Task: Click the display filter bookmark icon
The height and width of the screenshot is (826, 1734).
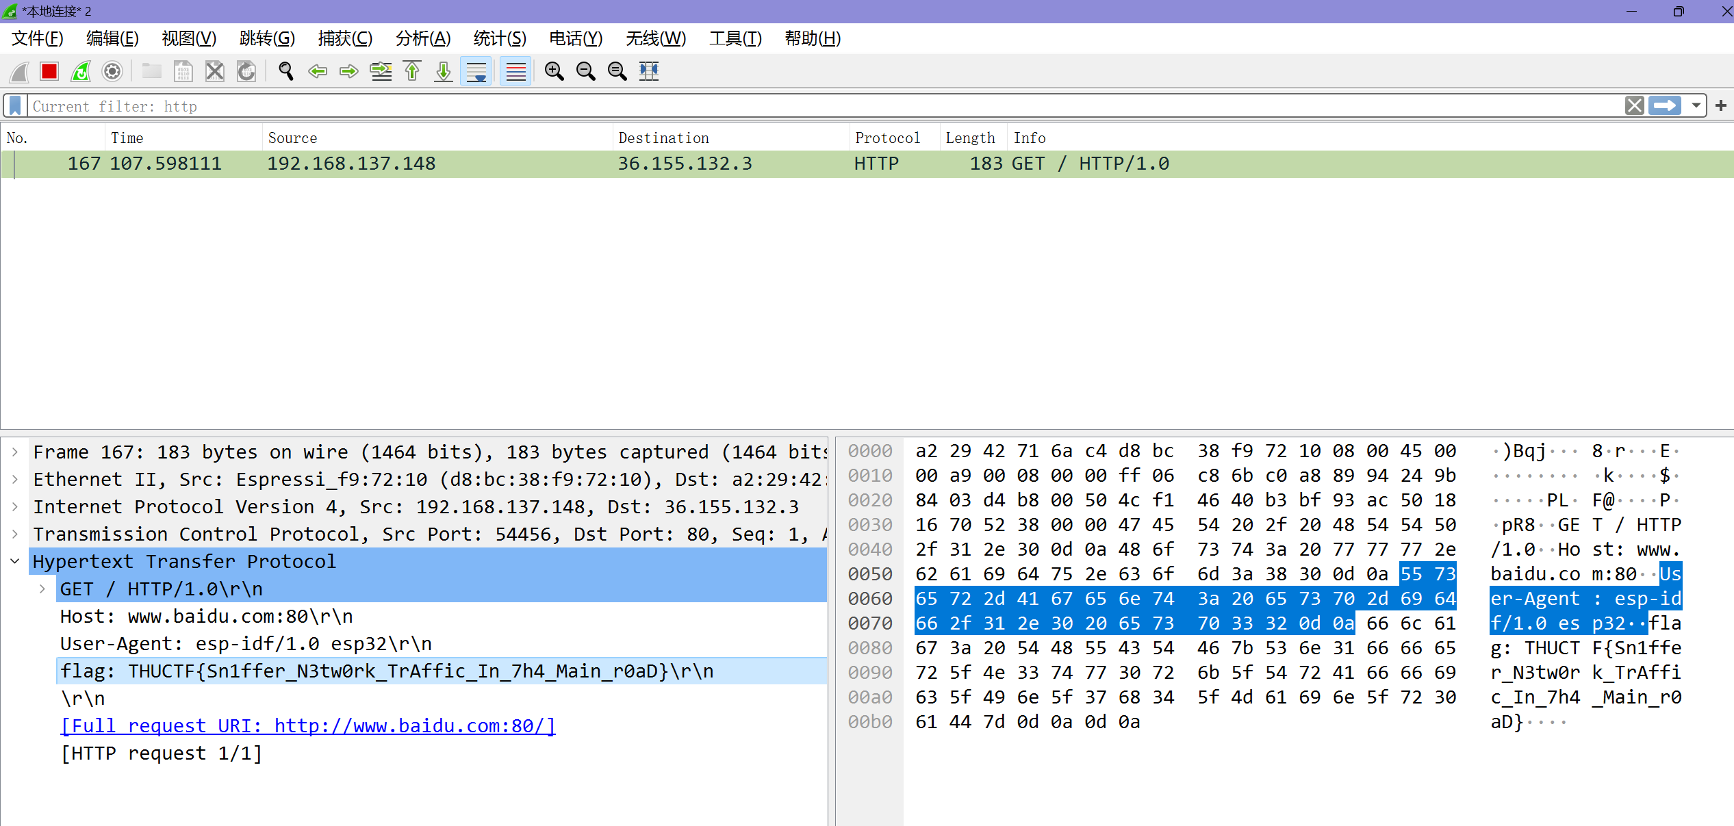Action: click(x=15, y=106)
